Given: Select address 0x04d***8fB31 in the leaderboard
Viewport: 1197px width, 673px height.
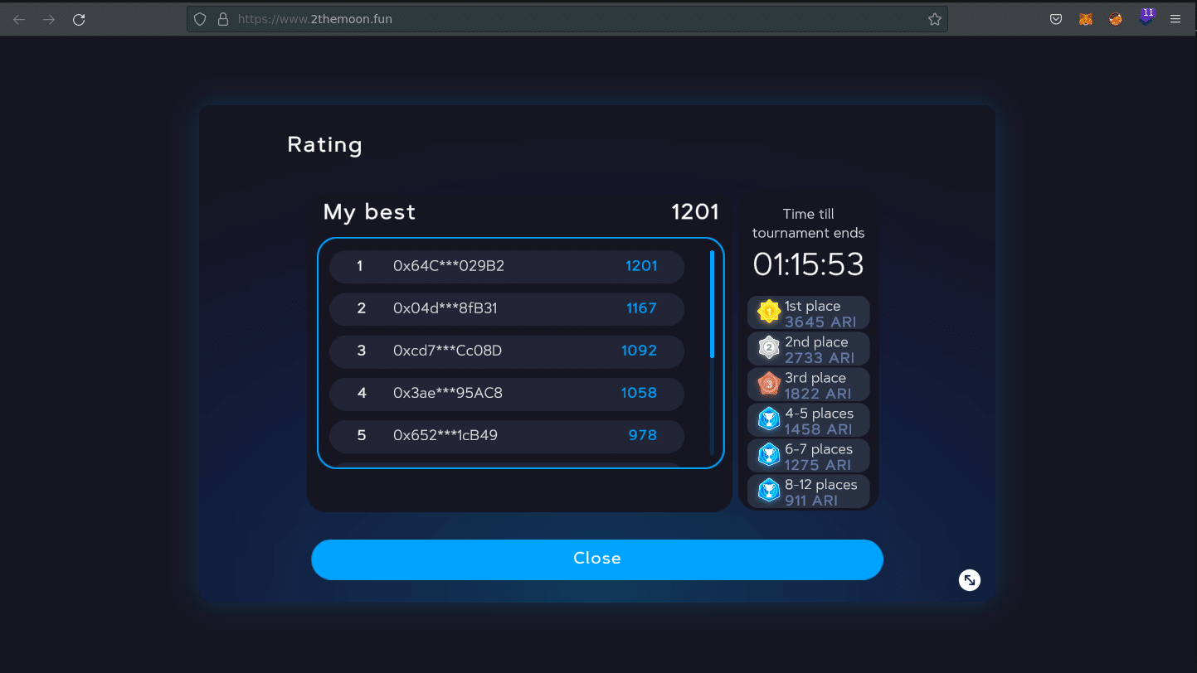Looking at the screenshot, I should (445, 308).
